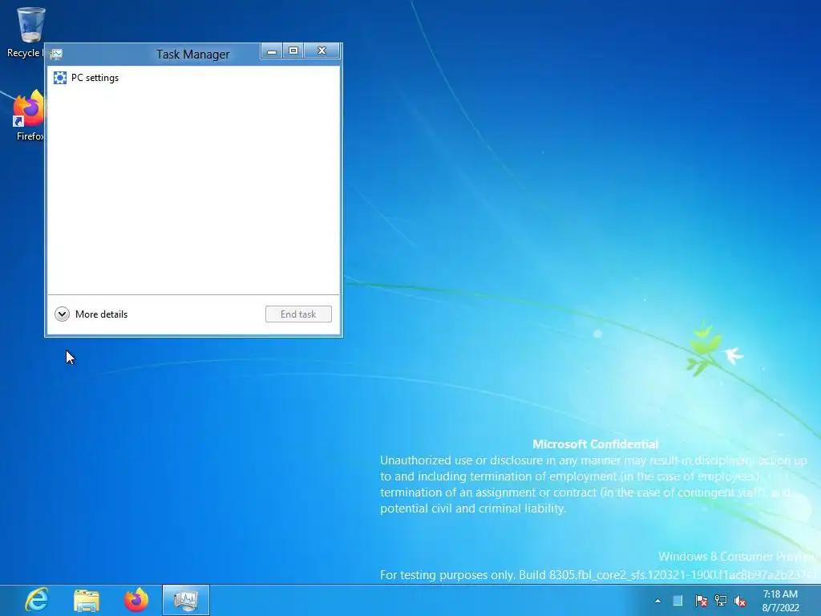
Task: Select the PC settings row in Task Manager
Action: [x=193, y=78]
